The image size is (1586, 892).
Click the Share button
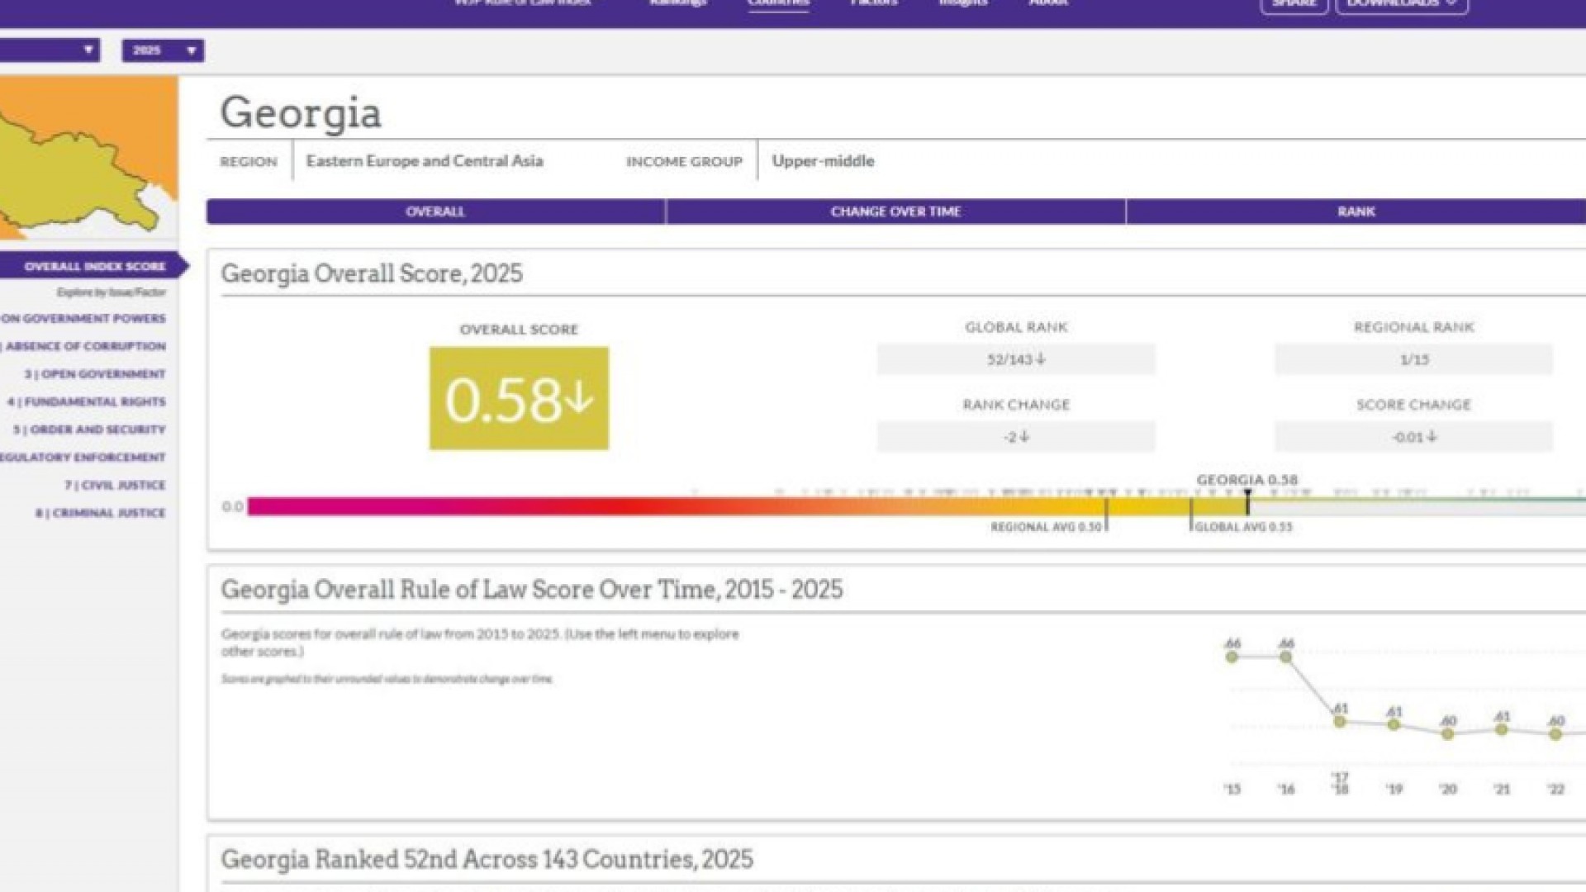point(1294,4)
